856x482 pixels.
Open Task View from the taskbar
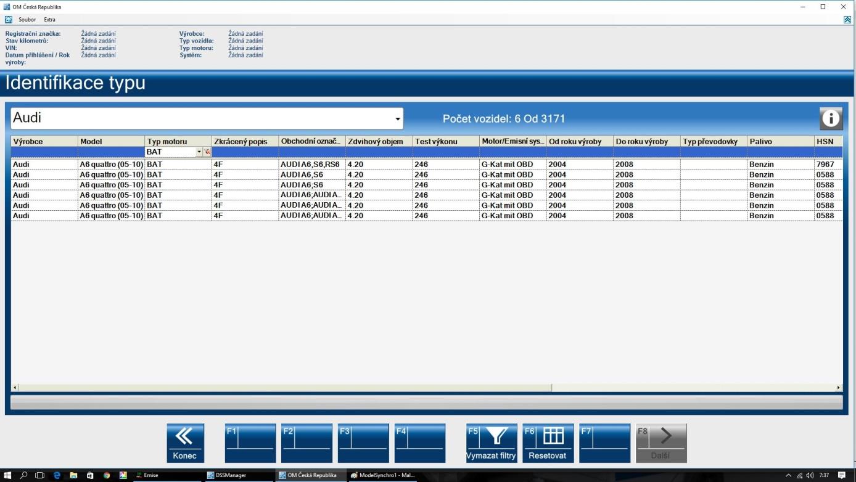click(40, 475)
